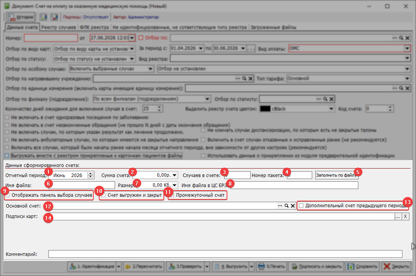Open ellipsis lookup in единице измерения field
The image size is (416, 276).
click(x=395, y=88)
